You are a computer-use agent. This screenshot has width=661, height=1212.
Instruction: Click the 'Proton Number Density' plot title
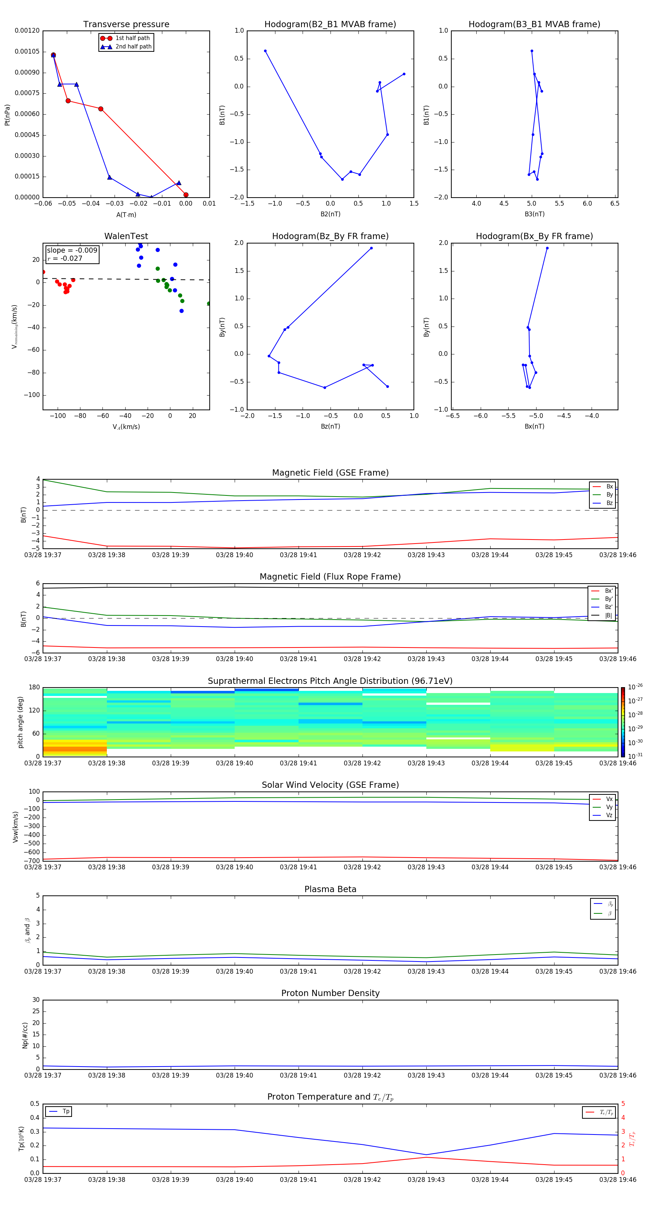click(330, 993)
